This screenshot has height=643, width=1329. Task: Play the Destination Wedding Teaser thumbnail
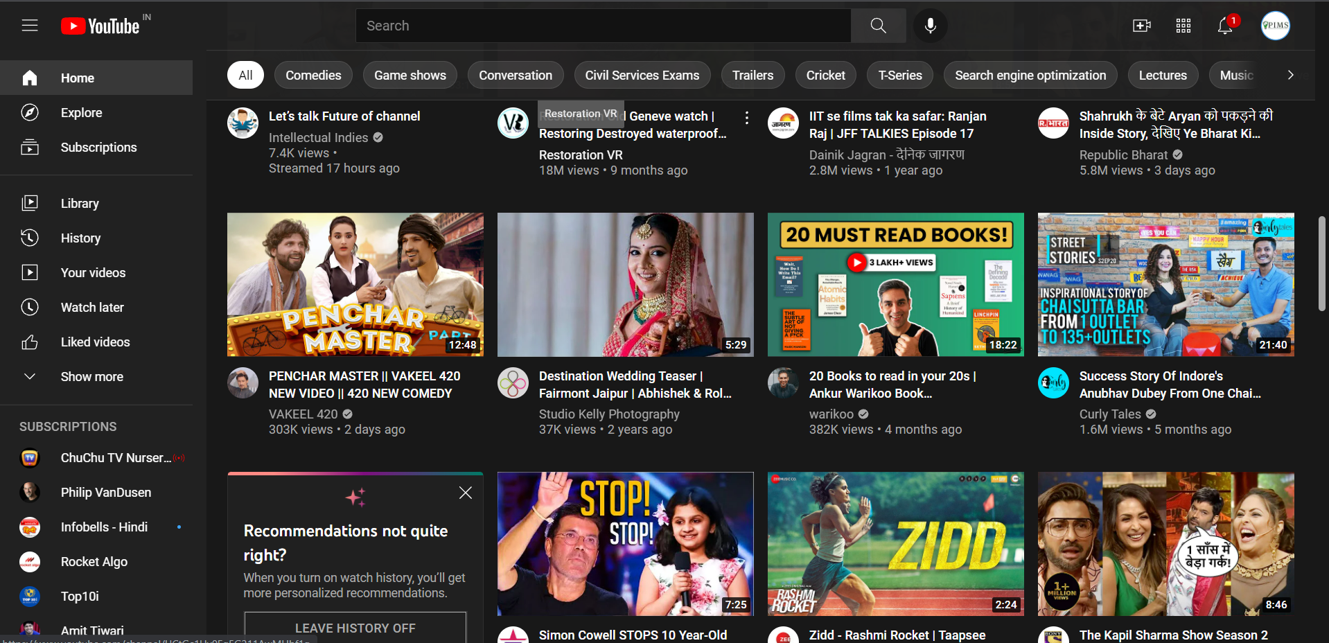click(626, 285)
